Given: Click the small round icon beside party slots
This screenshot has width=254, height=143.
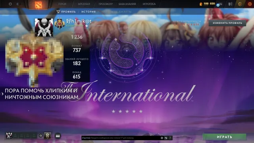Looking at the screenshot, I should pyautogui.click(x=40, y=136).
